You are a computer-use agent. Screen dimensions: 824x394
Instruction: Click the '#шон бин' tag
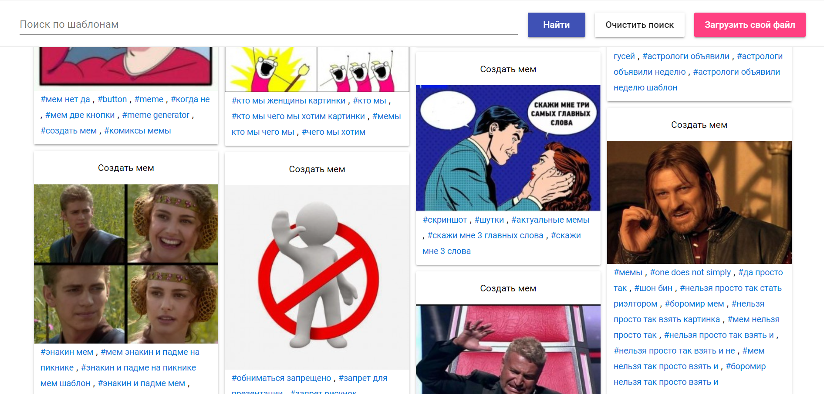(653, 288)
